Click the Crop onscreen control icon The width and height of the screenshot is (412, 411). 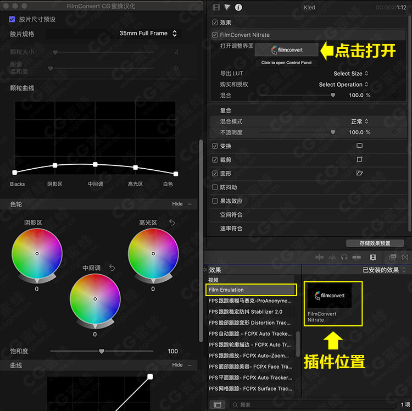tap(359, 159)
